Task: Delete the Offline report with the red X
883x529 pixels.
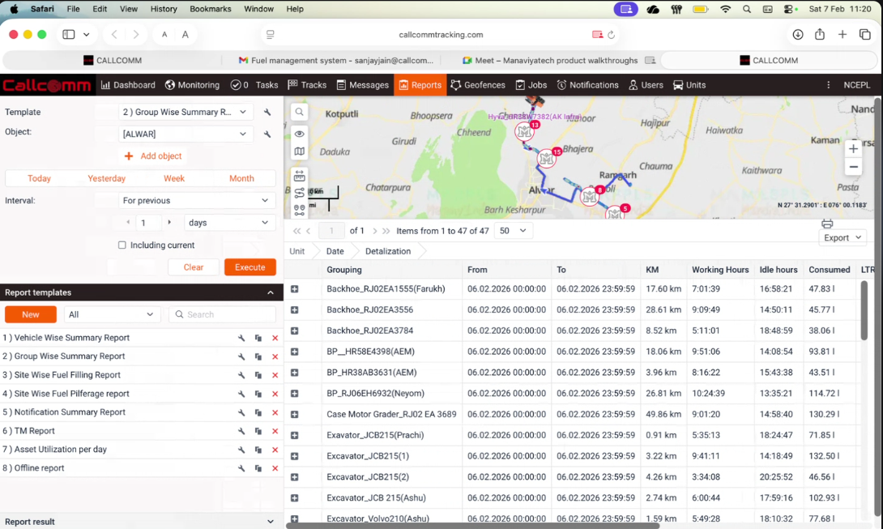Action: 274,467
